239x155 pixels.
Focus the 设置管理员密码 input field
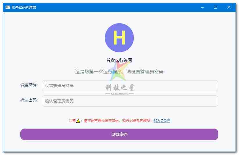130,86
